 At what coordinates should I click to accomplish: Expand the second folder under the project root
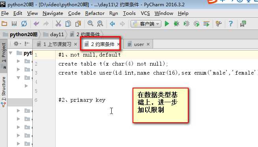(19, 70)
